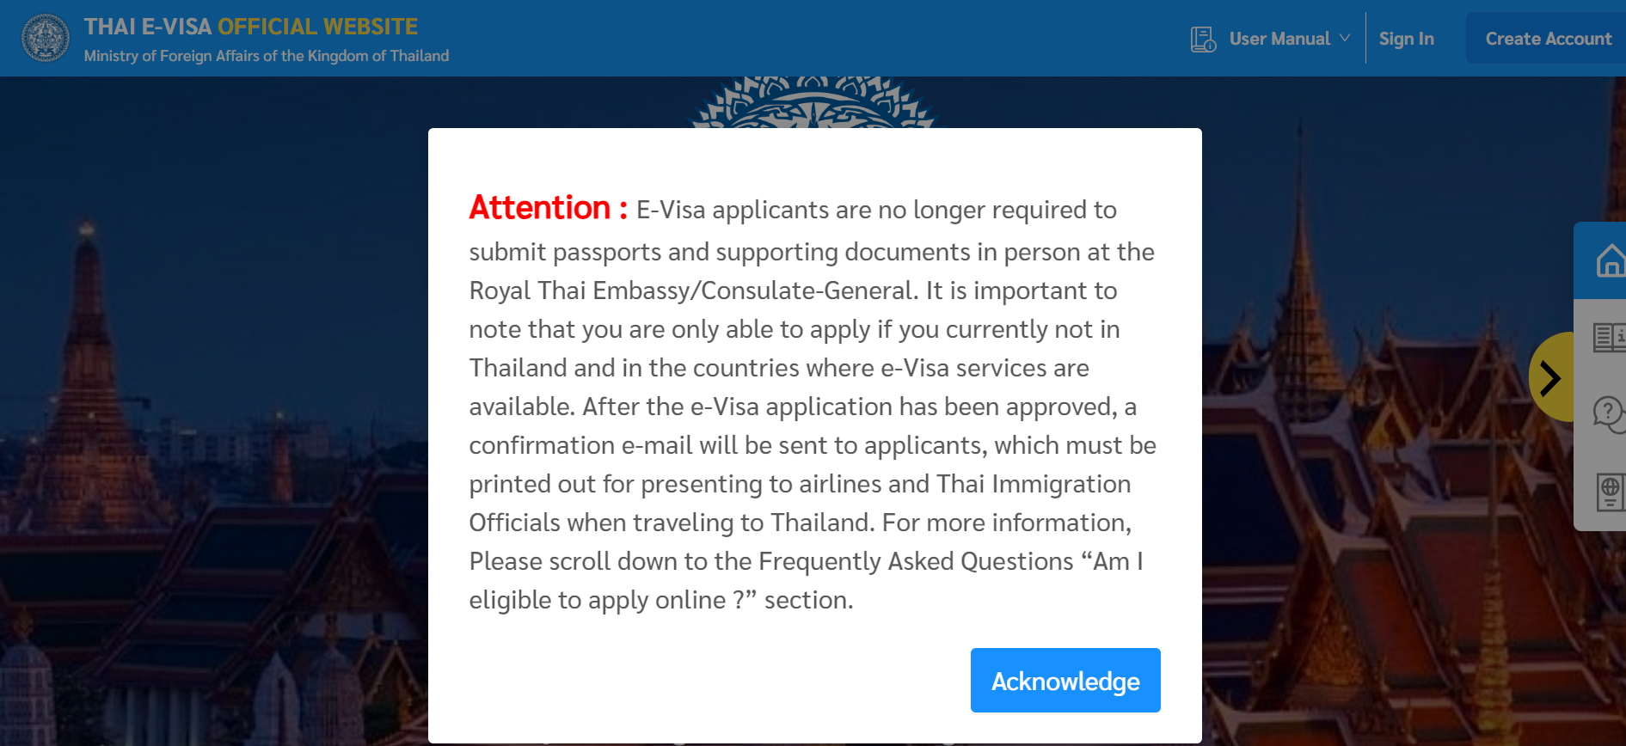Viewport: 1626px width, 746px height.
Task: Click the Ministry of Foreign Affairs subtitle link
Action: pos(266,55)
